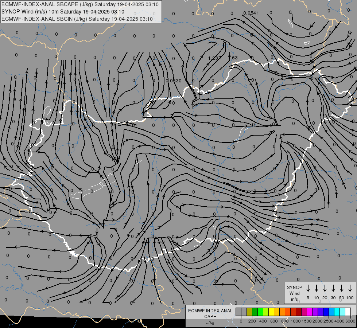Click the 0.0530 value on the map

pyautogui.click(x=174, y=81)
